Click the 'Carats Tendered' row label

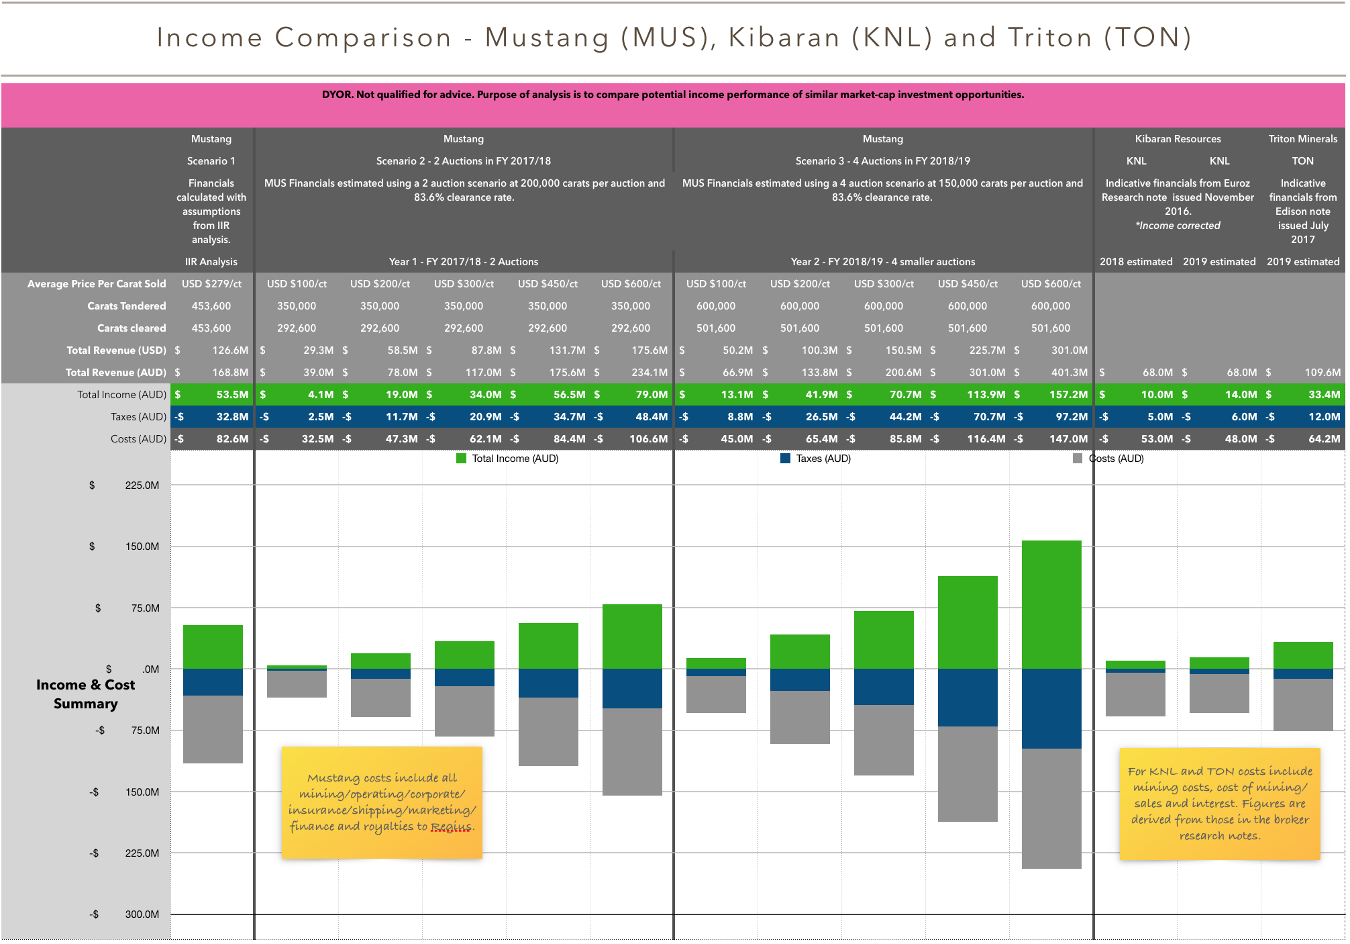tap(127, 306)
